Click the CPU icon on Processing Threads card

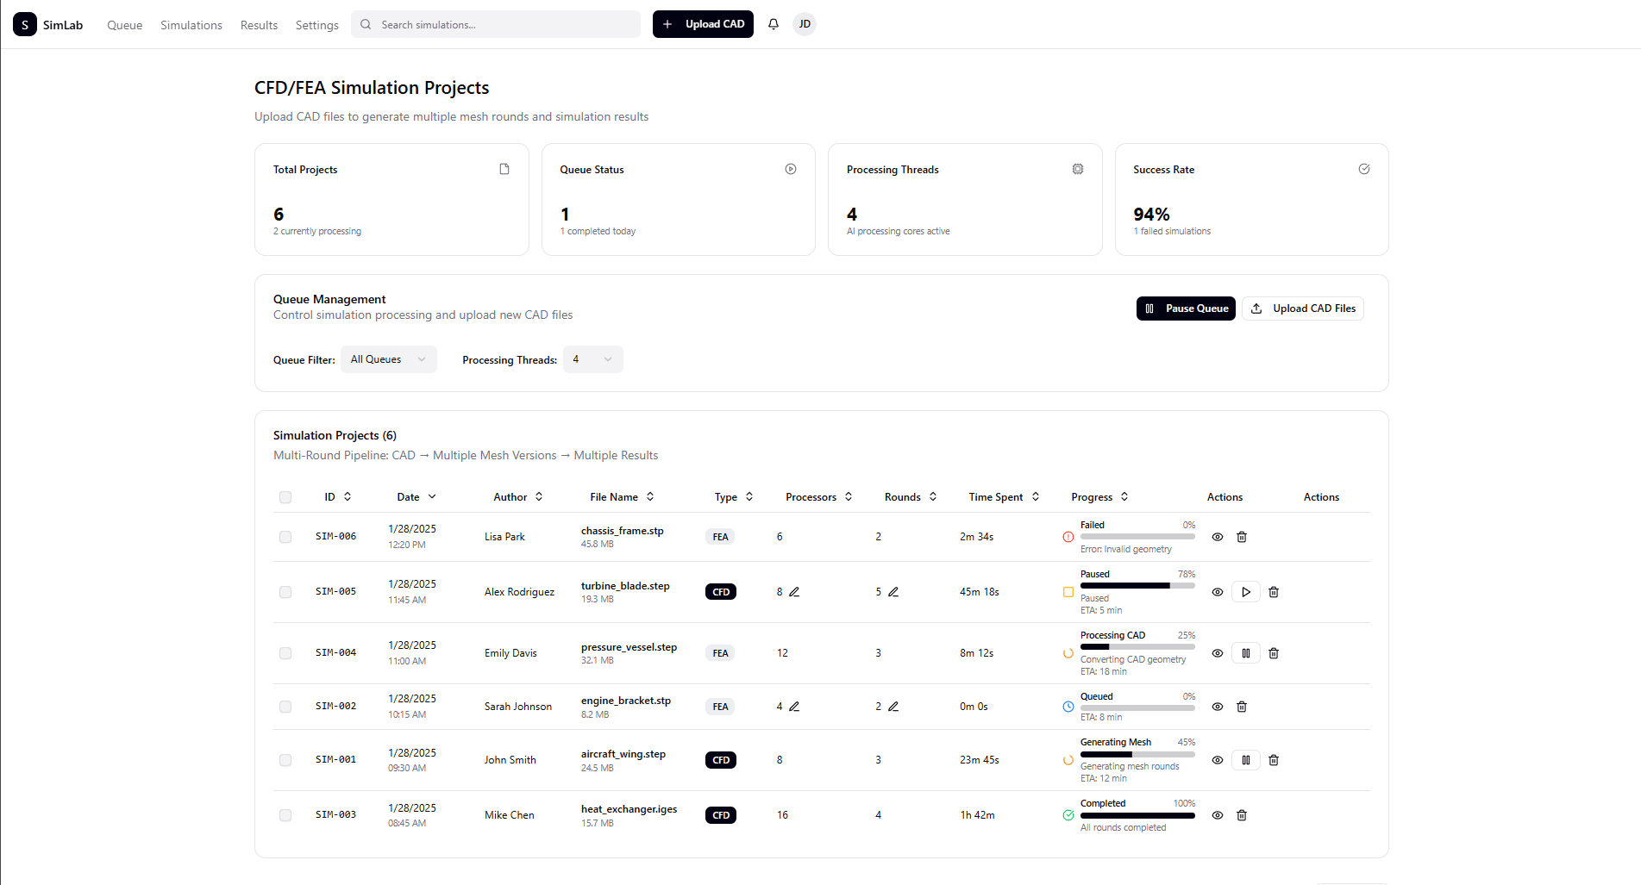point(1078,169)
